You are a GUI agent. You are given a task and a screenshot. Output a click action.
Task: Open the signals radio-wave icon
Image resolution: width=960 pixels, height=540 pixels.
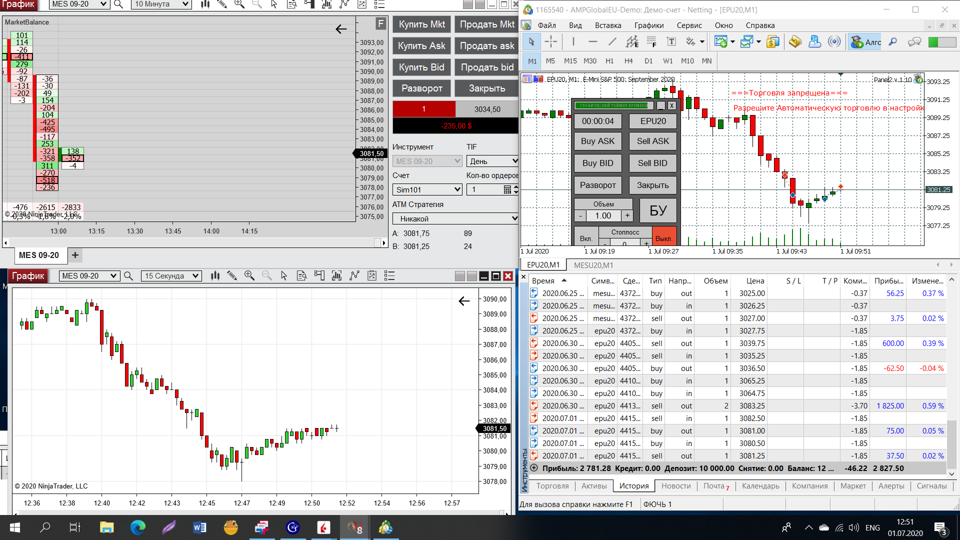coord(834,42)
